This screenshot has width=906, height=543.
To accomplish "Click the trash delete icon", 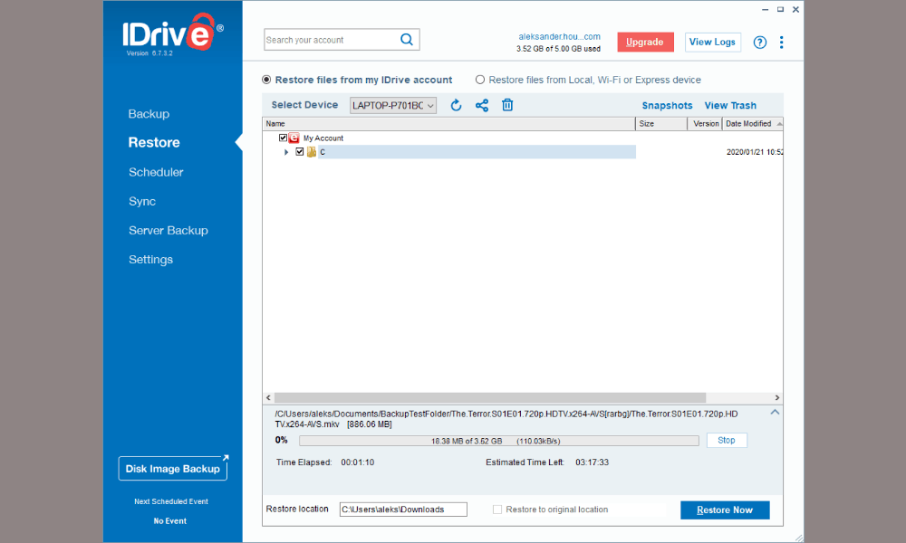I will (507, 105).
